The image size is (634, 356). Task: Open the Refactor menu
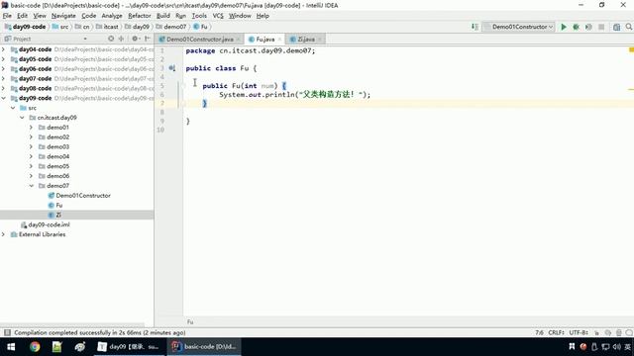[140, 16]
